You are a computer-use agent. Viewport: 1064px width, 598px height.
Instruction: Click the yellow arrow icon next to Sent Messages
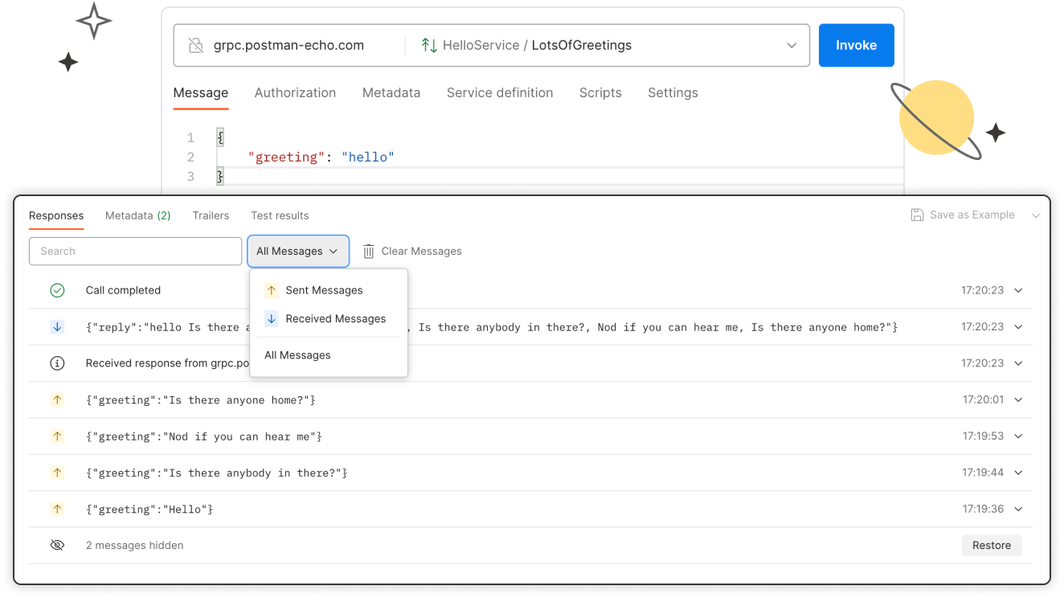tap(273, 290)
